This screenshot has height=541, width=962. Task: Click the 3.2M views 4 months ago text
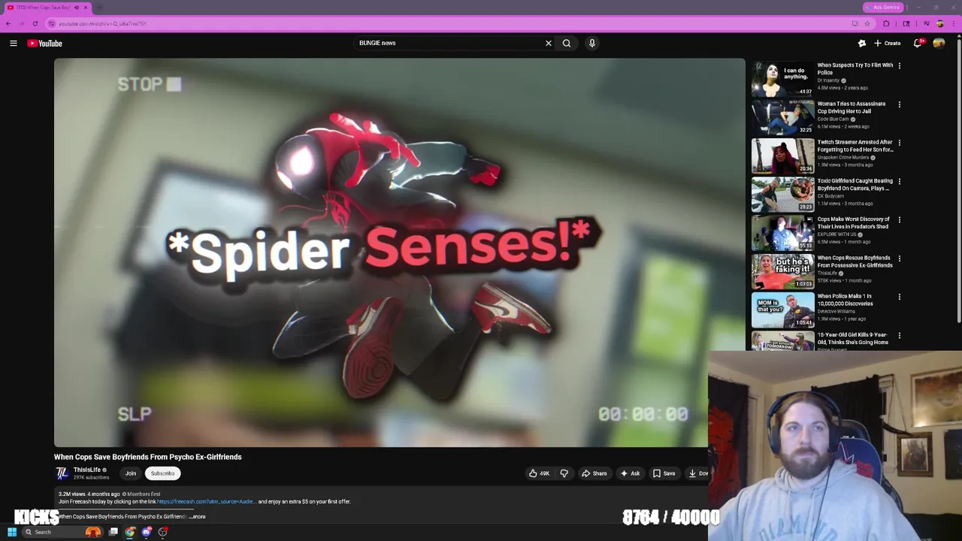point(89,494)
